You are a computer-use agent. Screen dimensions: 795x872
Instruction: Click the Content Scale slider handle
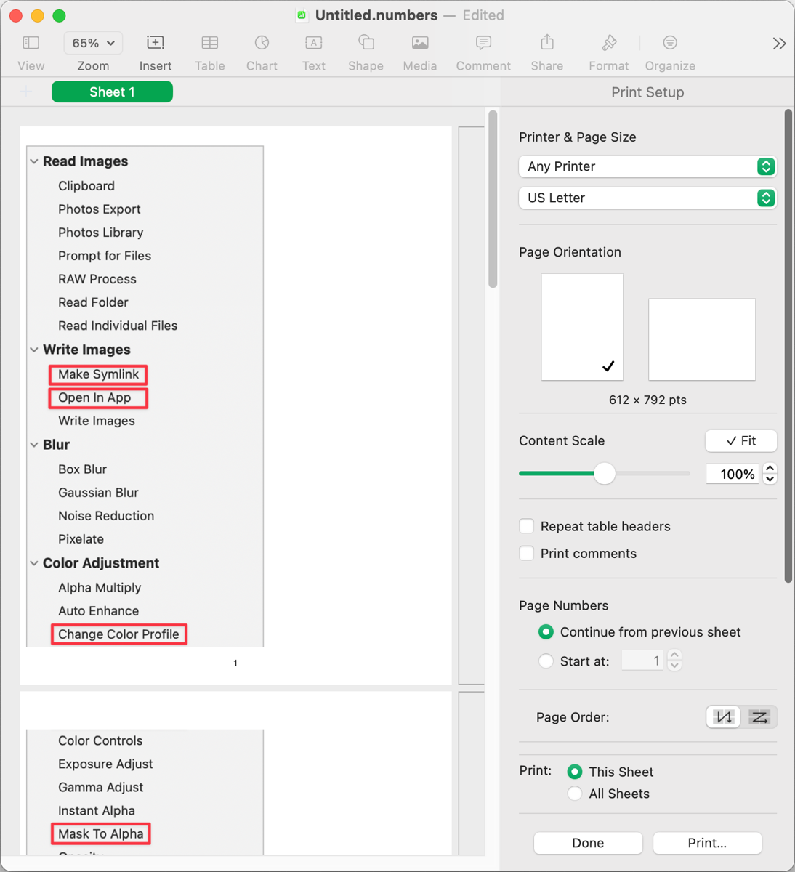(x=605, y=474)
